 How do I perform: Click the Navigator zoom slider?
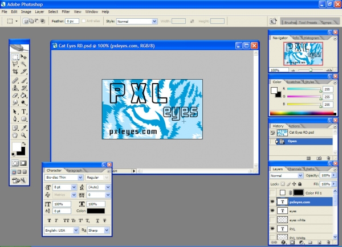[311, 70]
